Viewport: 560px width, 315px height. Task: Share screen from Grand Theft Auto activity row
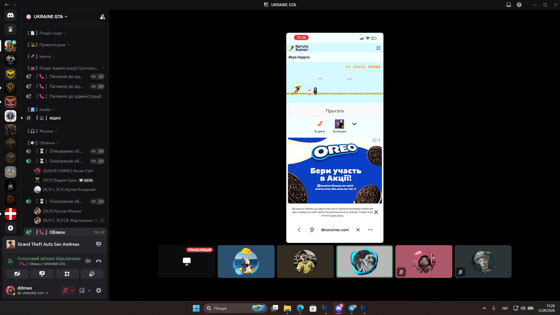(98, 244)
